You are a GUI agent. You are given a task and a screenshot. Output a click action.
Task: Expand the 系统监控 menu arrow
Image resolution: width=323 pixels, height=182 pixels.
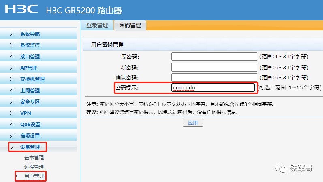click(x=11, y=45)
